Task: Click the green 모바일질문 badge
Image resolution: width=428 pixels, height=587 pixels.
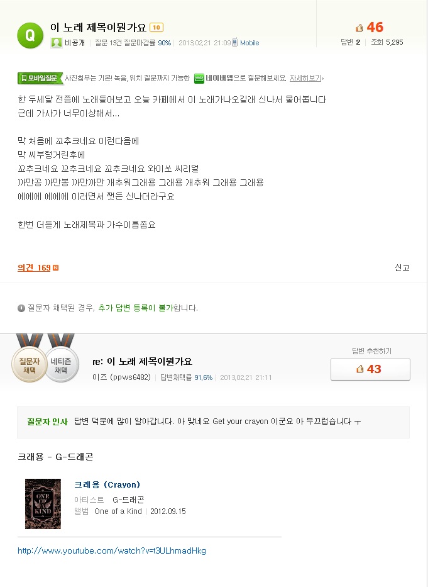Action: click(x=40, y=78)
